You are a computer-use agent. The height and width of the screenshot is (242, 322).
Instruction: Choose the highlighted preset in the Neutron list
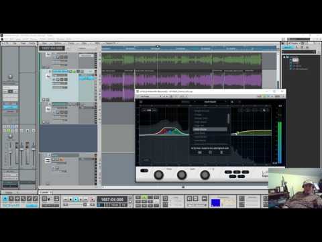210,130
